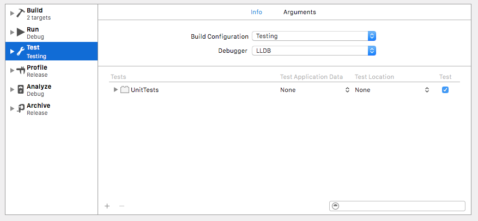
Task: Expand the Profile action disclosure triangle
Action: (12, 70)
